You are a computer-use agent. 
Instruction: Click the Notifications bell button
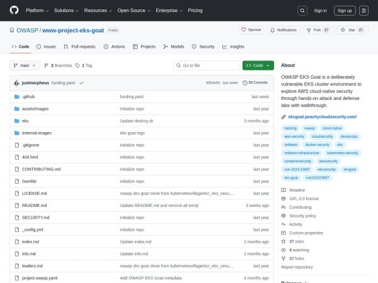click(x=283, y=30)
